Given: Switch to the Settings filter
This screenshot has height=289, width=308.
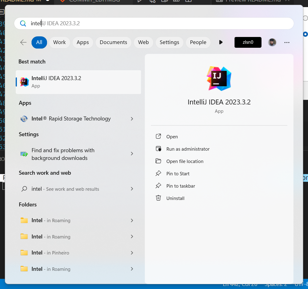Looking at the screenshot, I should point(169,42).
